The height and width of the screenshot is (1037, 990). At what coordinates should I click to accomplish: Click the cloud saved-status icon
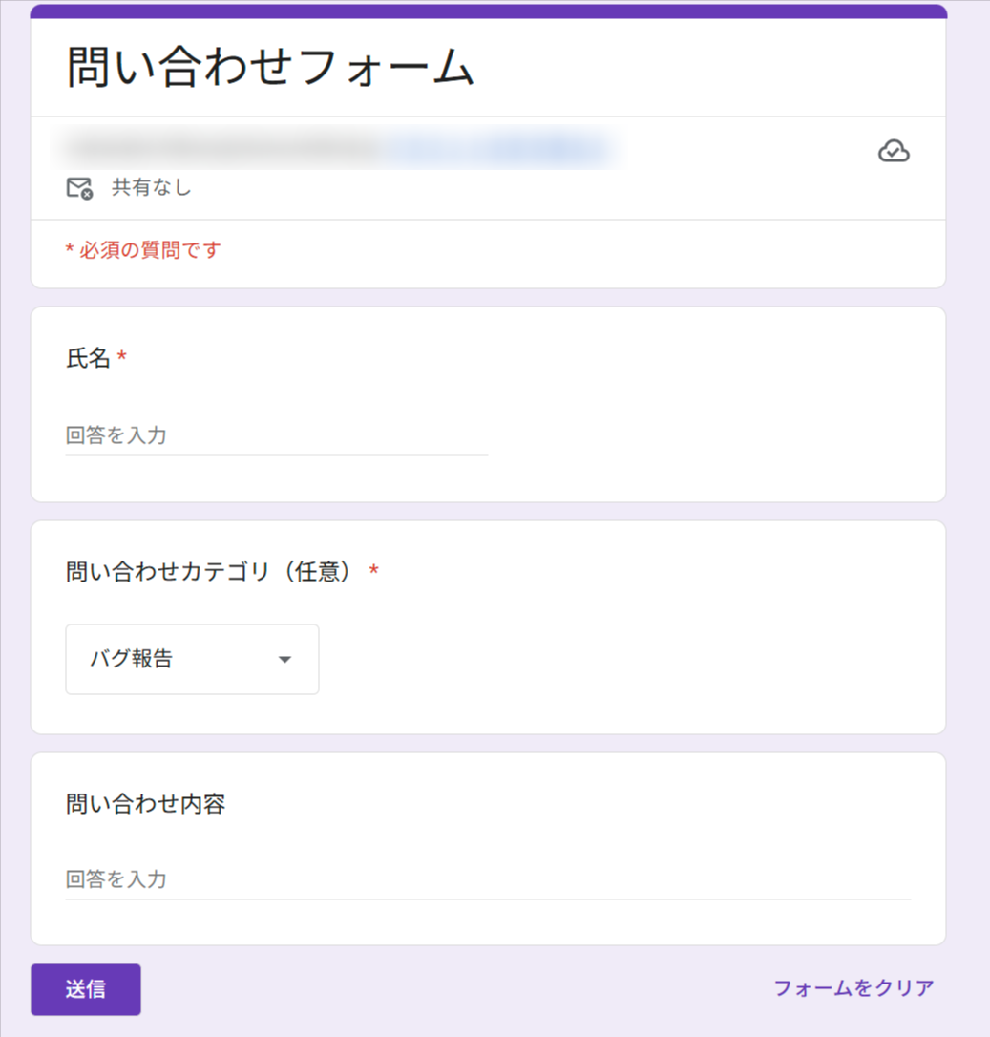click(x=894, y=150)
